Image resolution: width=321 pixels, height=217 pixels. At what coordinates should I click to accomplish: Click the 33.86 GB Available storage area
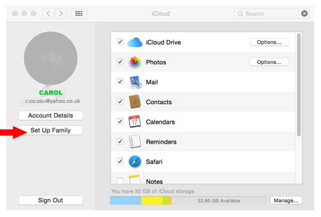click(x=219, y=200)
